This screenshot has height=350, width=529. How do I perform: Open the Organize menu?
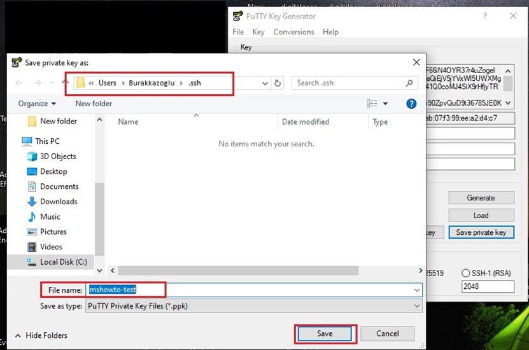(x=37, y=104)
